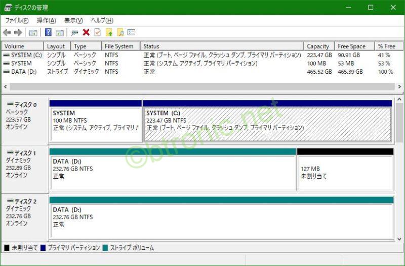Sort by the Volume column header
Viewport: 405px width, 266px height.
pyautogui.click(x=23, y=46)
